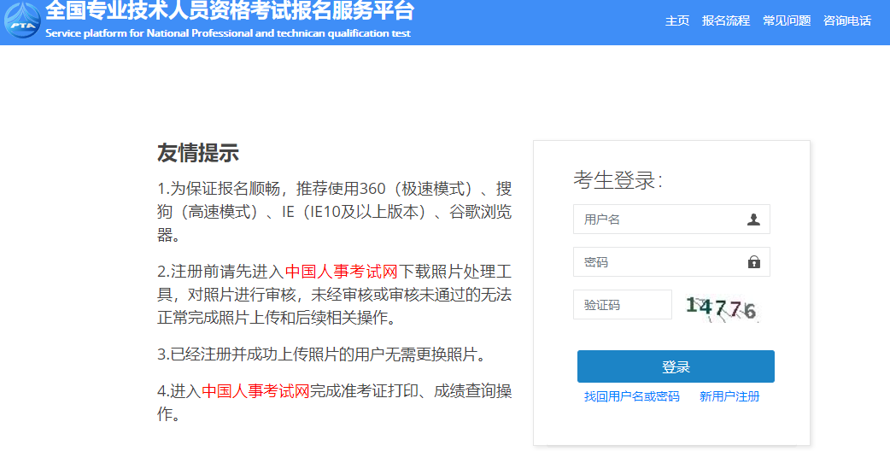Go to 报名流程 in the top navigation
The image size is (890, 451).
pyautogui.click(x=726, y=21)
